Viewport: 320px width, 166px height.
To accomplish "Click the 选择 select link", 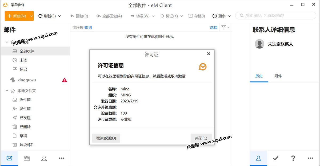I will (214, 27).
